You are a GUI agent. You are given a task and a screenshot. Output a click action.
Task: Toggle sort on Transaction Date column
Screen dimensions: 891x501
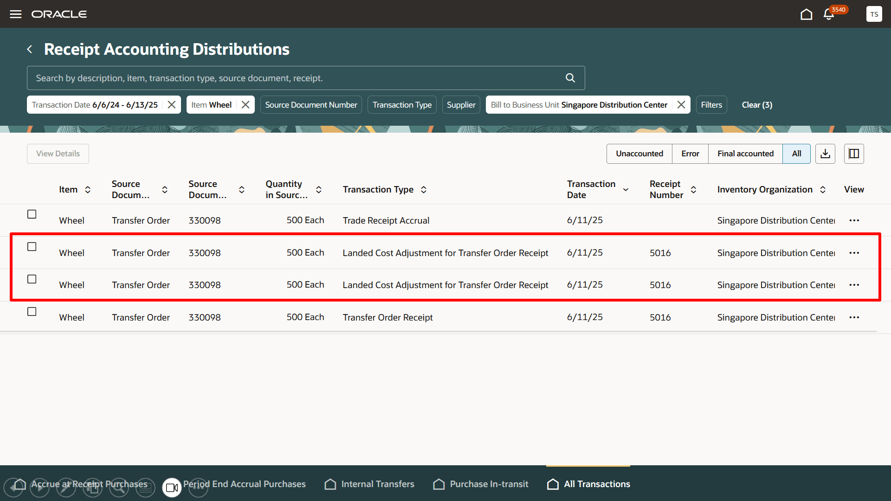click(x=626, y=190)
